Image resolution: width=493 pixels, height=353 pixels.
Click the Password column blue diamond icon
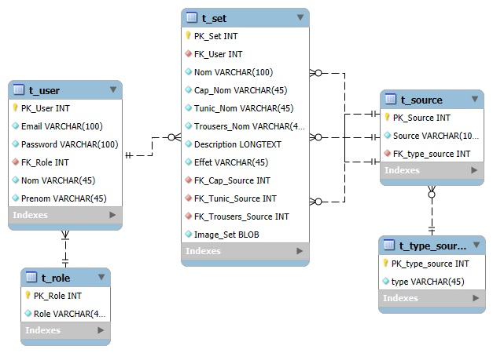(16, 144)
